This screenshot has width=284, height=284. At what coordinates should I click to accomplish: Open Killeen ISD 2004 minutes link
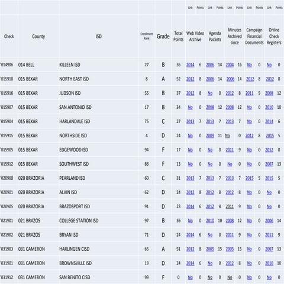click(230, 65)
